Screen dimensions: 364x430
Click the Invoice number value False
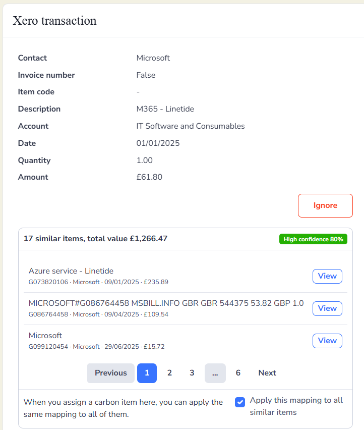point(146,75)
